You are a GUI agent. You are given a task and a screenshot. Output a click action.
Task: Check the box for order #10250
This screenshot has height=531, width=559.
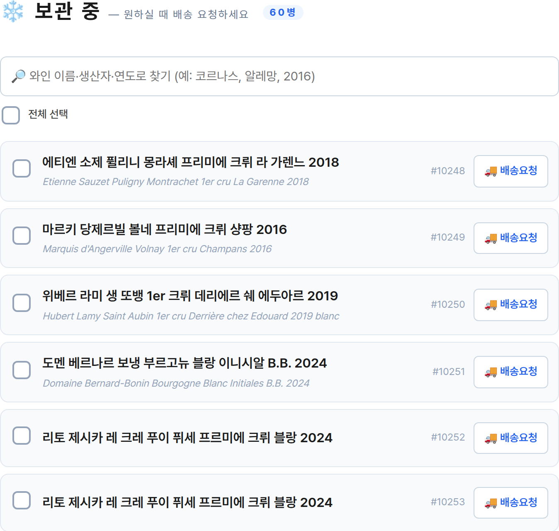[x=22, y=302]
